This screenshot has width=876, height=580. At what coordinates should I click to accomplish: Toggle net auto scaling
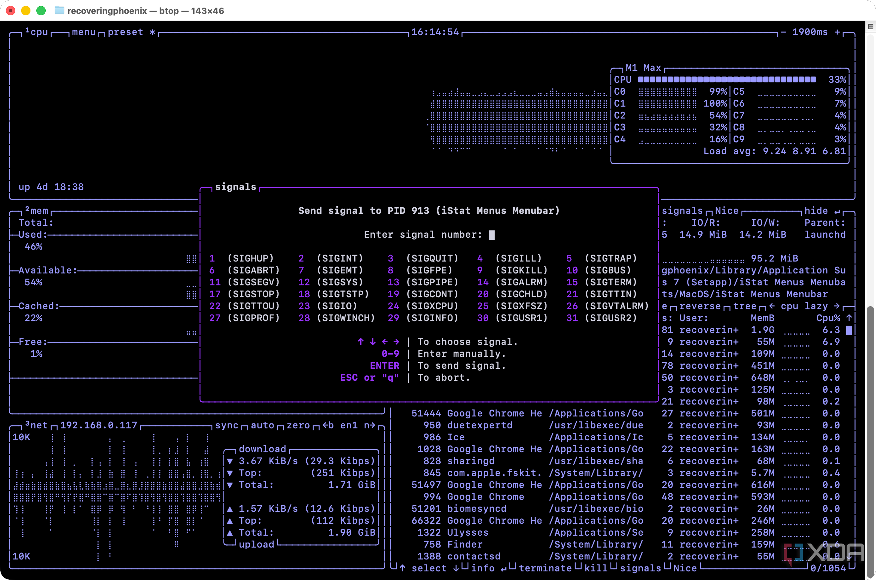pos(262,425)
